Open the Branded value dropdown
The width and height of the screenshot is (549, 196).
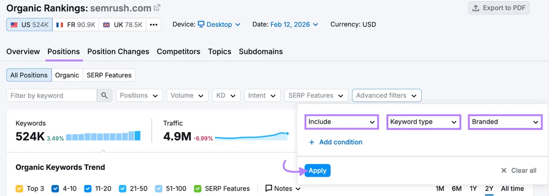click(505, 122)
